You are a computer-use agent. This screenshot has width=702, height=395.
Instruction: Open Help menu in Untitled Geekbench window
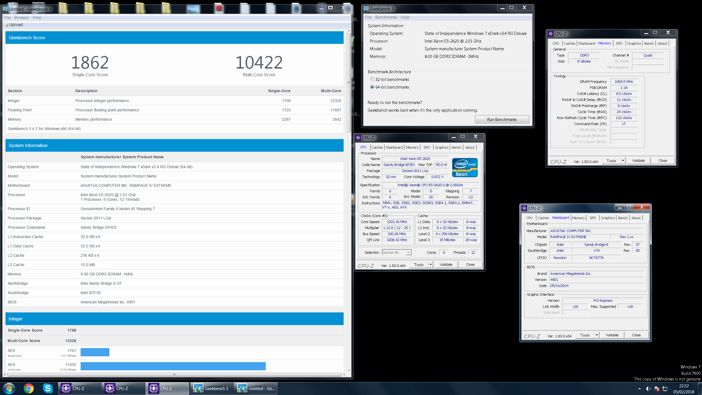coord(37,18)
